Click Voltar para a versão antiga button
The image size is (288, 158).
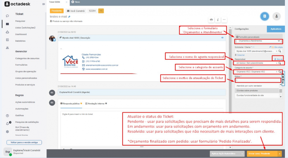(x=24, y=142)
